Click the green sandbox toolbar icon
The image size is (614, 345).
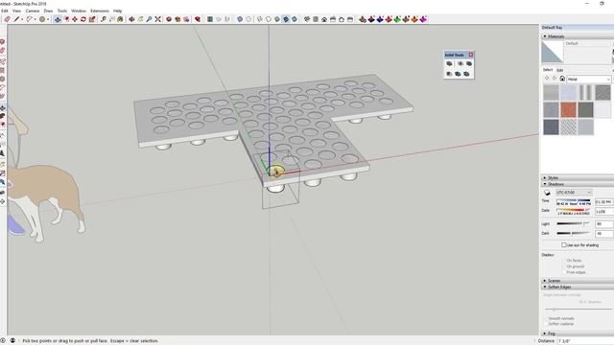point(397,19)
